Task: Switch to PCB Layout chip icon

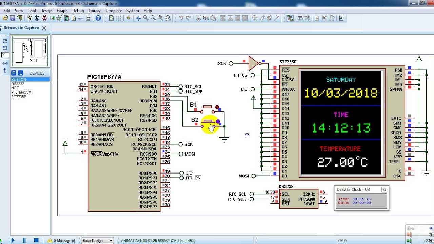Action: [x=44, y=18]
